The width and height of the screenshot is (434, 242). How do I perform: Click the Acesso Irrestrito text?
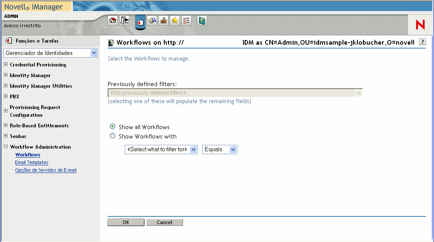point(23,26)
